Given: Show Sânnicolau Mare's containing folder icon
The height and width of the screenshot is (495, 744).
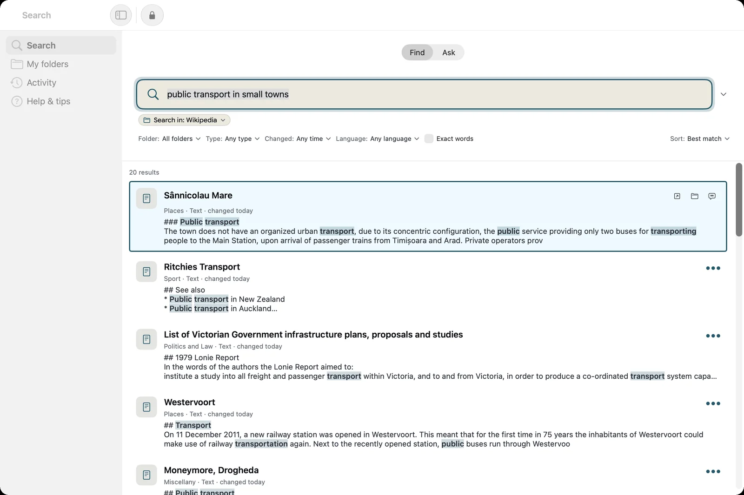Looking at the screenshot, I should coord(695,196).
